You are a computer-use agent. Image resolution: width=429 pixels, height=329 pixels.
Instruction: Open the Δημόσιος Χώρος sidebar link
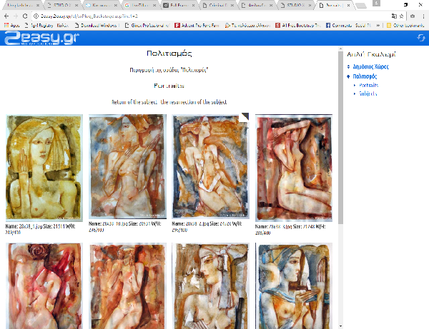370,66
